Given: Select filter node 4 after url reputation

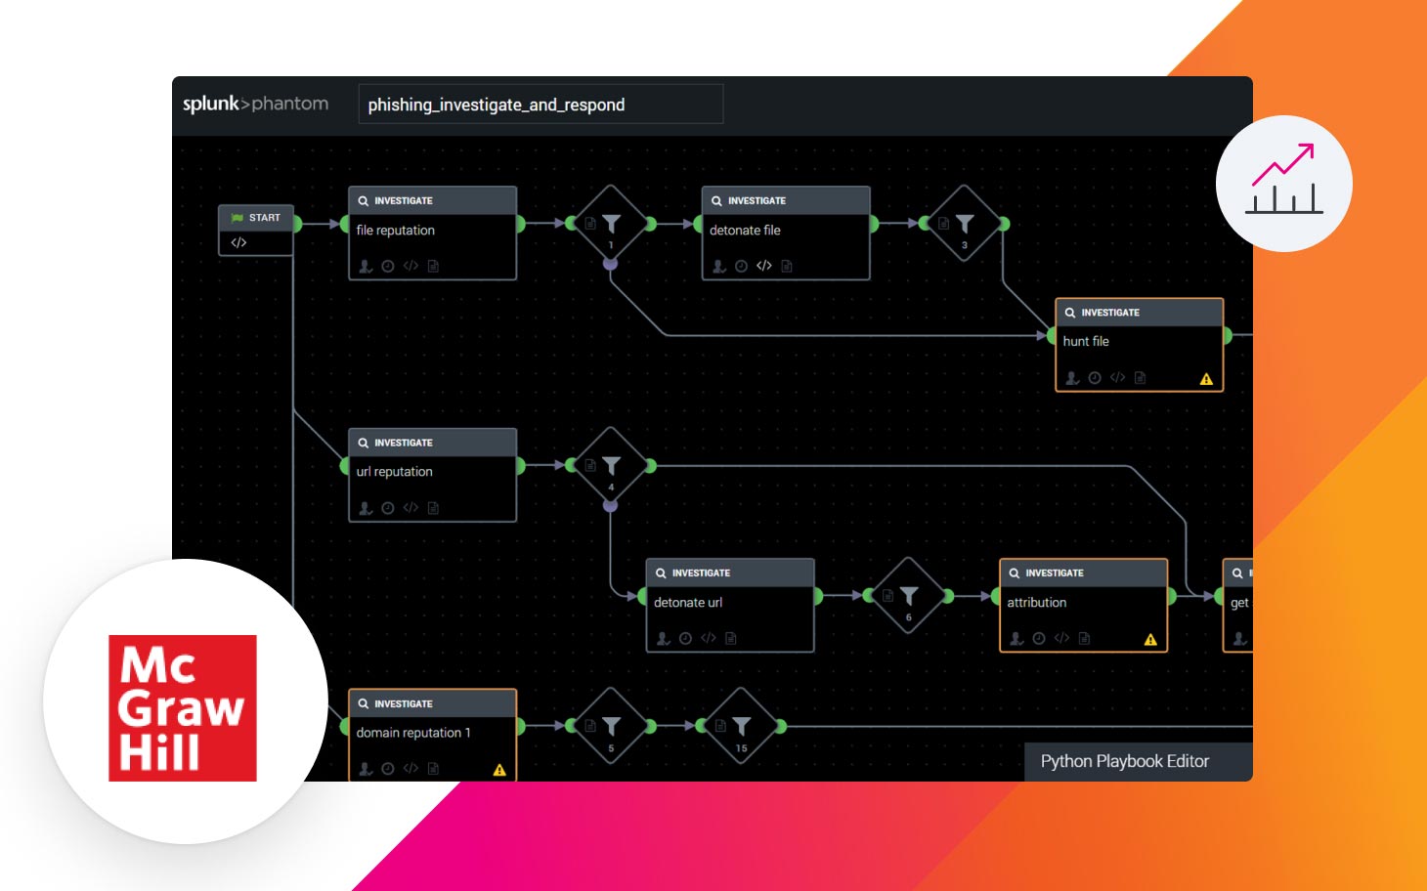Looking at the screenshot, I should (x=611, y=466).
